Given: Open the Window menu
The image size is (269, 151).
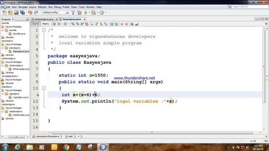Looking at the screenshot, I should [x=90, y=7].
